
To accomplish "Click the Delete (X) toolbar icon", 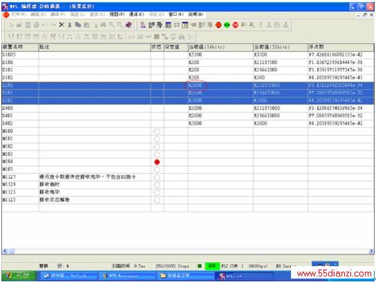I will point(62,25).
